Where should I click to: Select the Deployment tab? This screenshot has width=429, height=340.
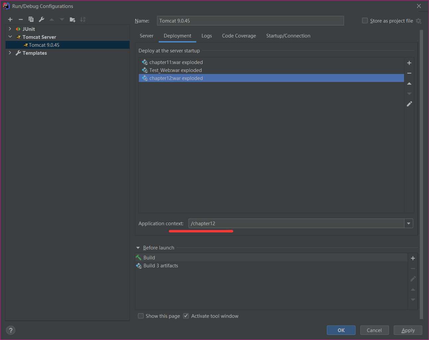click(x=177, y=36)
